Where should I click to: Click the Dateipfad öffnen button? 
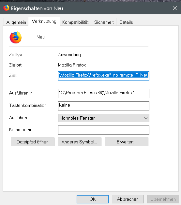coord(33,142)
